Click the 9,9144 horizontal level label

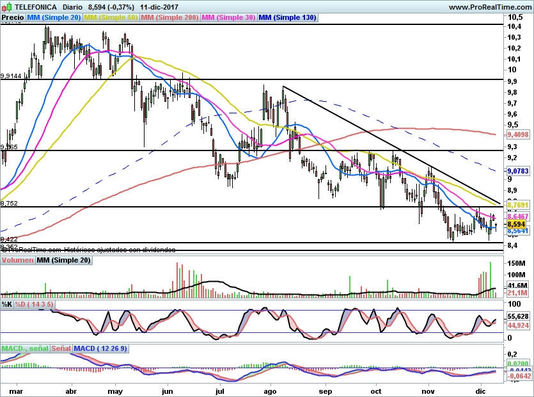point(11,76)
